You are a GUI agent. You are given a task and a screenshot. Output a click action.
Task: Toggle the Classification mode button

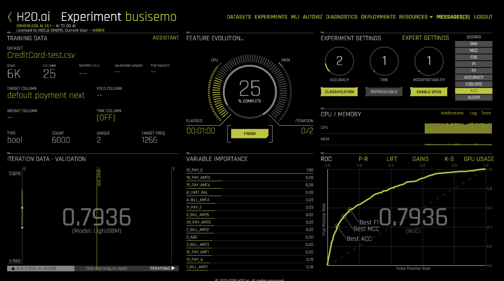[x=339, y=92]
